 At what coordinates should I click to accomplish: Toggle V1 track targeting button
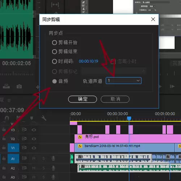13,148
